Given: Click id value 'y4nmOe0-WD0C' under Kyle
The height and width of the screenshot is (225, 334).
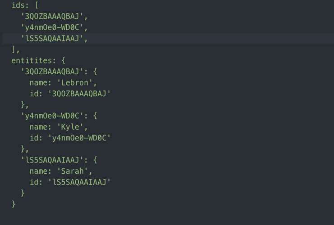Looking at the screenshot, I should [79, 138].
